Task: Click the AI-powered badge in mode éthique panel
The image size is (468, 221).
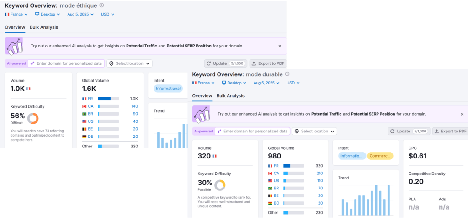Action: 16,63
